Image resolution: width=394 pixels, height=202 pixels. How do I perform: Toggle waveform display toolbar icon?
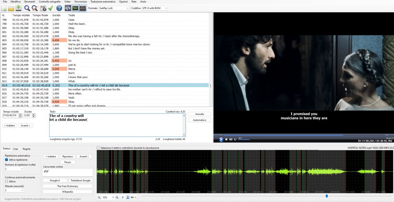(75, 8)
